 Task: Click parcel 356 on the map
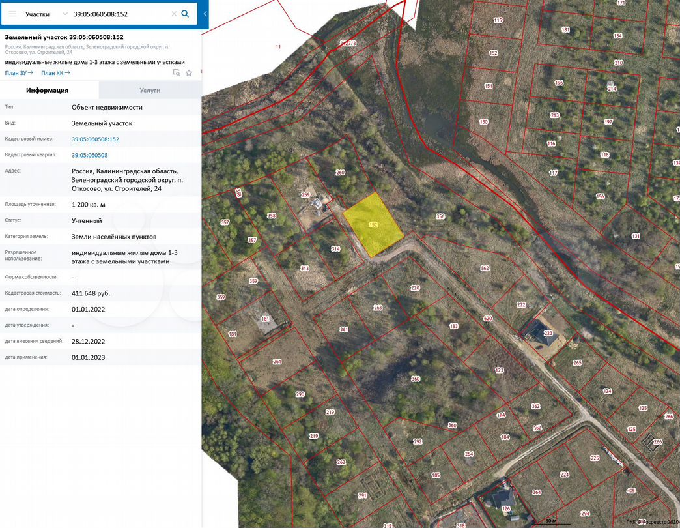(x=440, y=216)
